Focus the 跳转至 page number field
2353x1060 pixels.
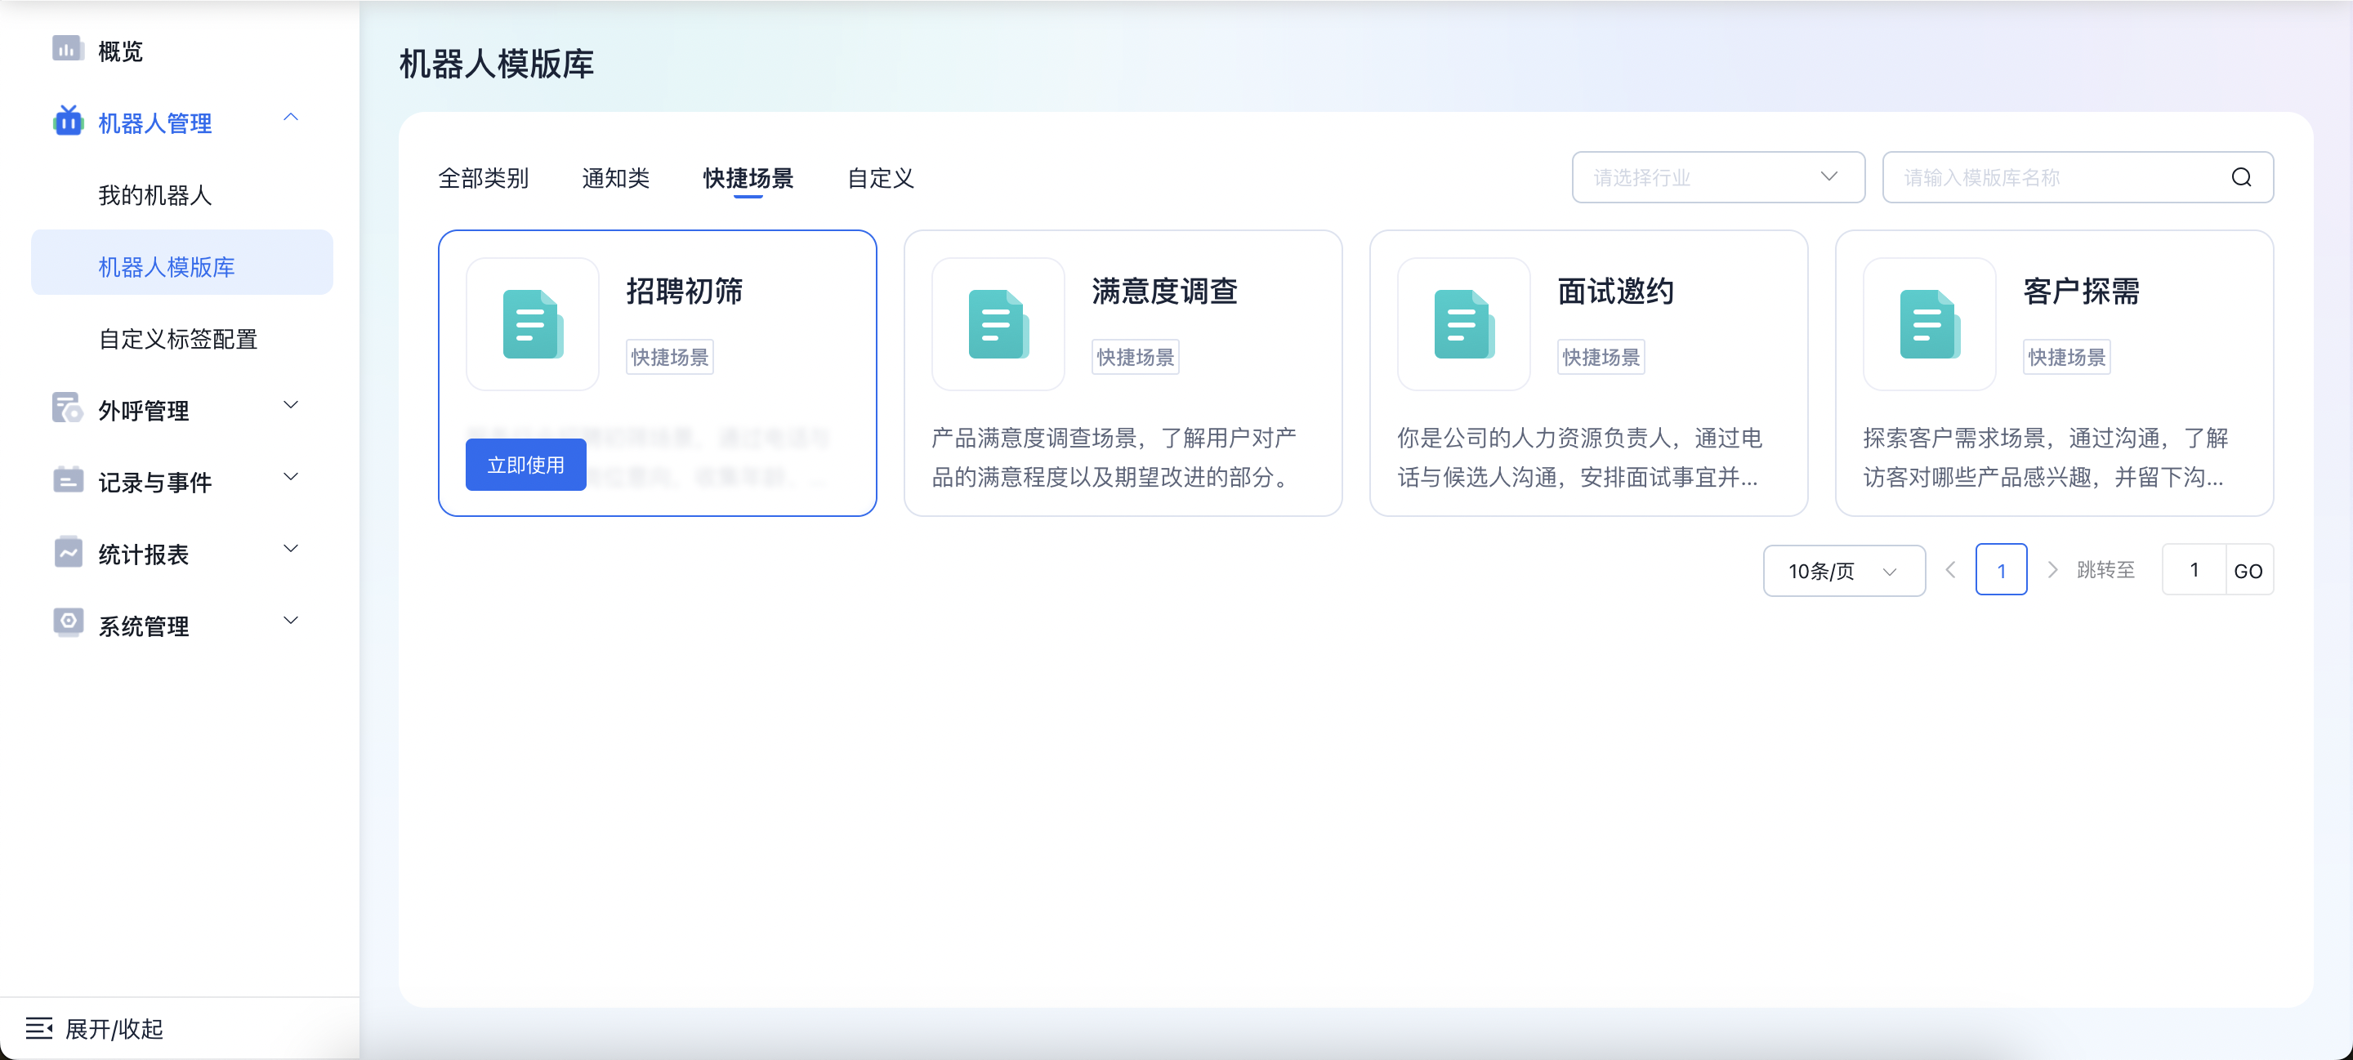click(x=2193, y=570)
